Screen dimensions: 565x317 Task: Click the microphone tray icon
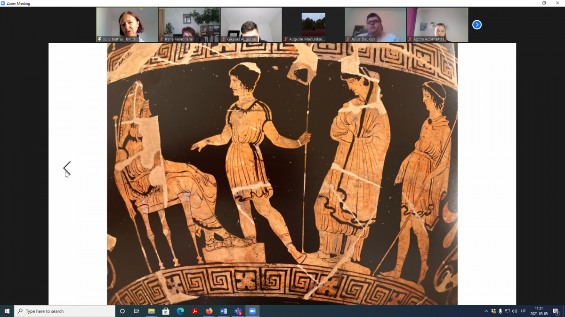(500, 311)
